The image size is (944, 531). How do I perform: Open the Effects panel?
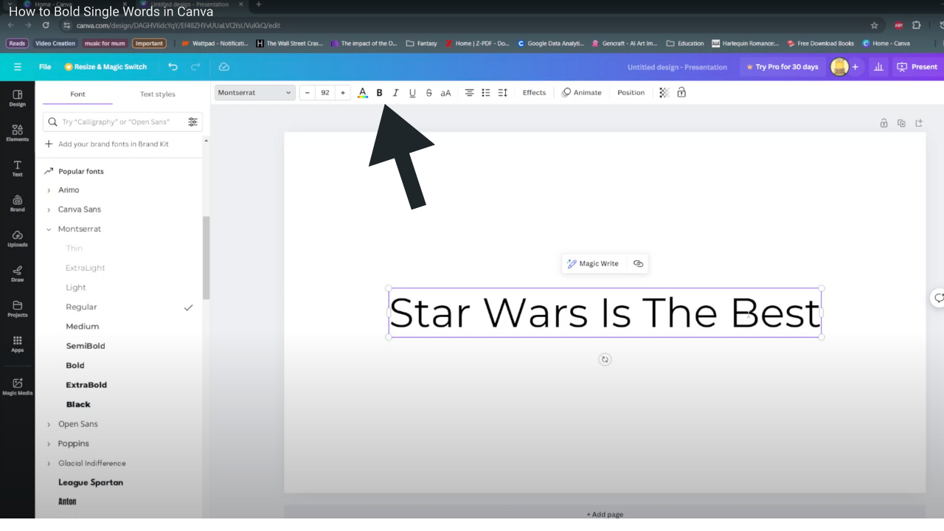pyautogui.click(x=534, y=93)
